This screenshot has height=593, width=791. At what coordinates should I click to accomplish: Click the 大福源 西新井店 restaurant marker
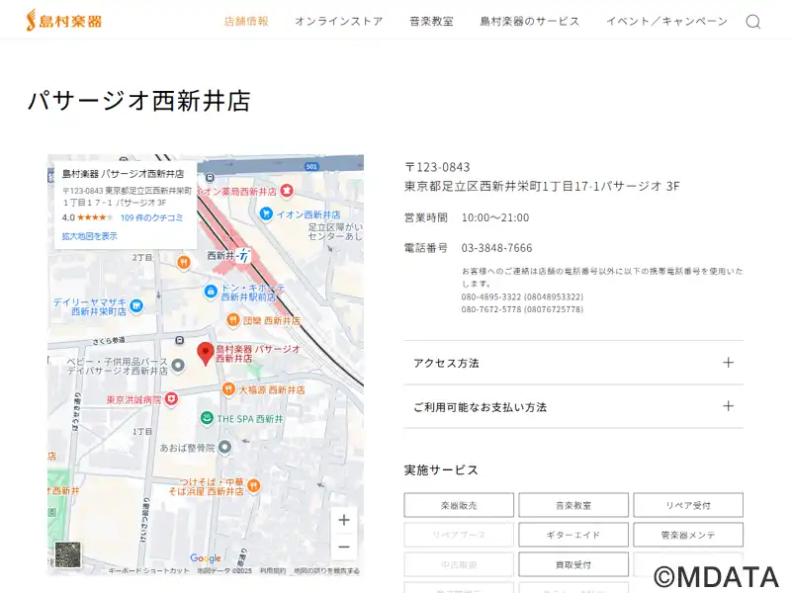228,388
